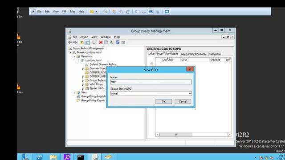This screenshot has height=160, width=285.
Task: Open the VMware View menu
Action: (56, 12)
